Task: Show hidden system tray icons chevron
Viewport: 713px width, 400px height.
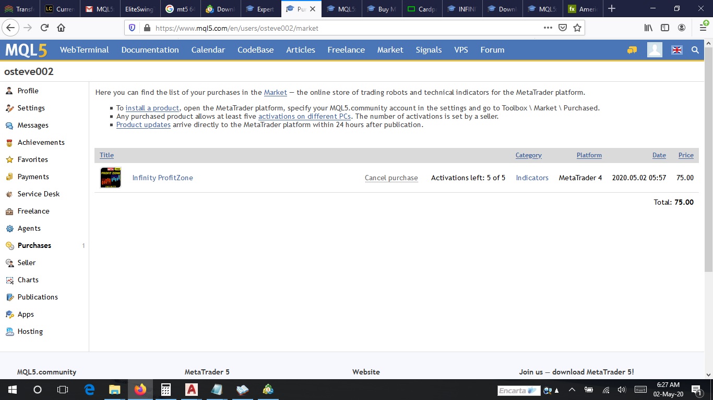Action: click(x=572, y=390)
